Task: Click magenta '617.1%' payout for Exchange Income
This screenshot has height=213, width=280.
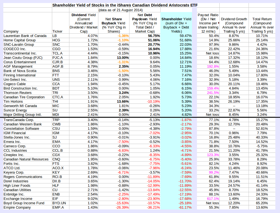Action: 213,199
